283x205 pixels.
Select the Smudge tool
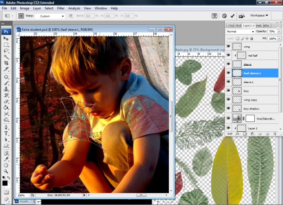click(6, 113)
